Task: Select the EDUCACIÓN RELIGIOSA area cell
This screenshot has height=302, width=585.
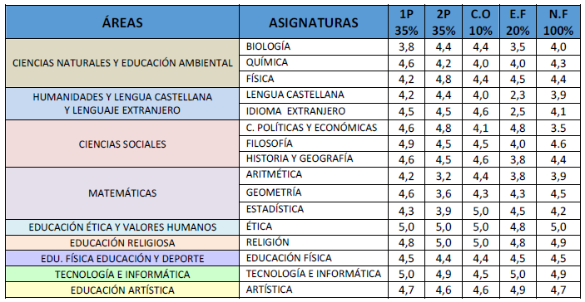Action: [x=122, y=242]
